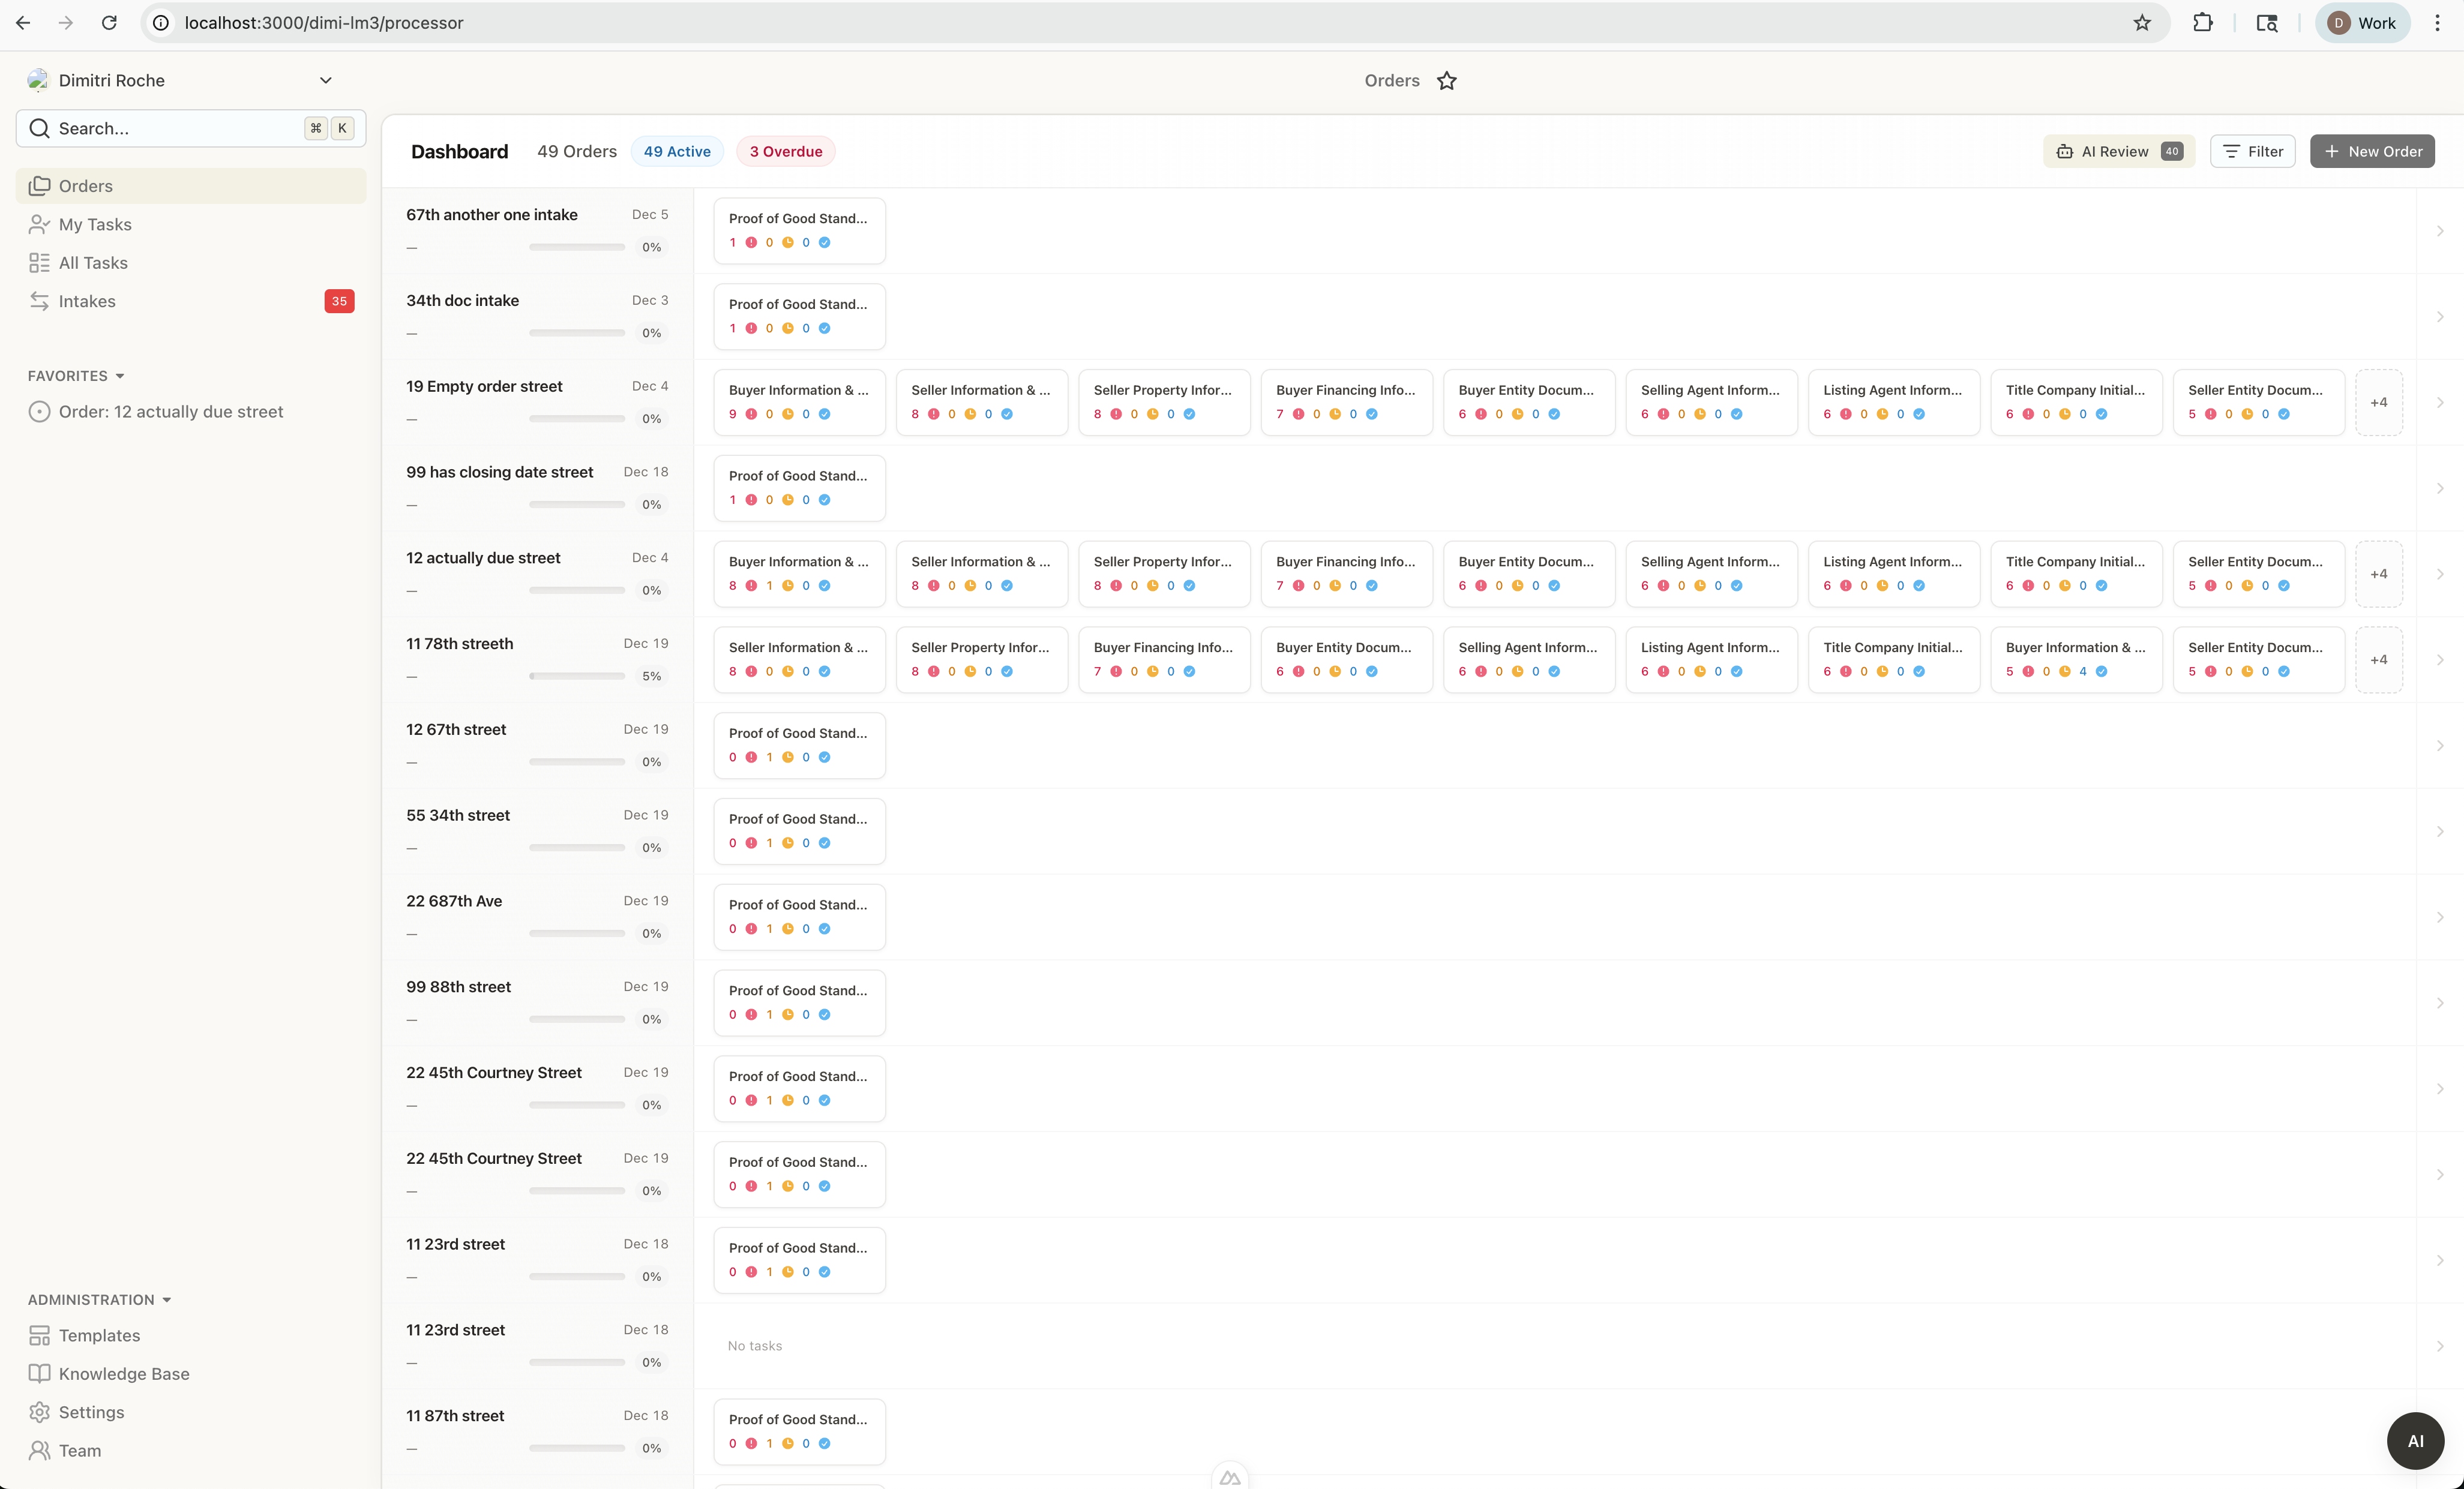Go to Settings gear in sidebar
2464x1489 pixels.
click(x=39, y=1411)
